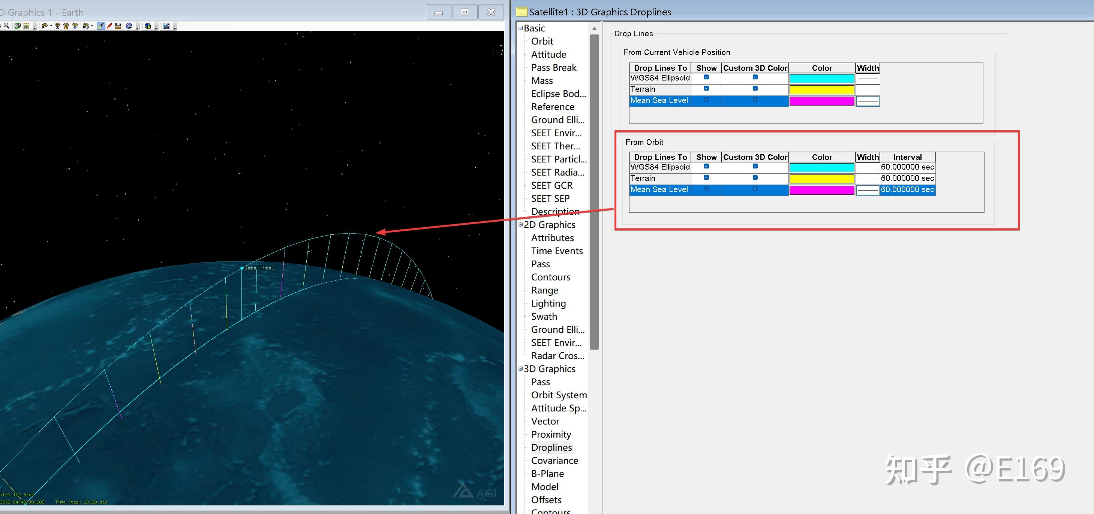Screen dimensions: 1094x514
Task: Select the red pencil annotation tool
Action: click(109, 26)
